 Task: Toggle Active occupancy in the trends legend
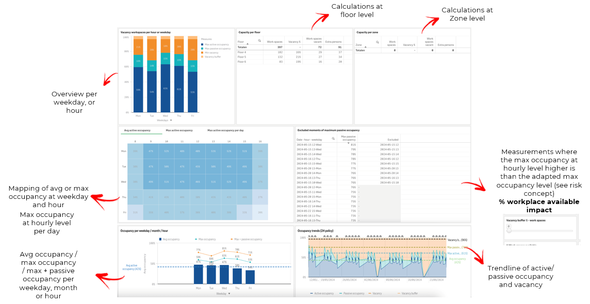[322, 294]
